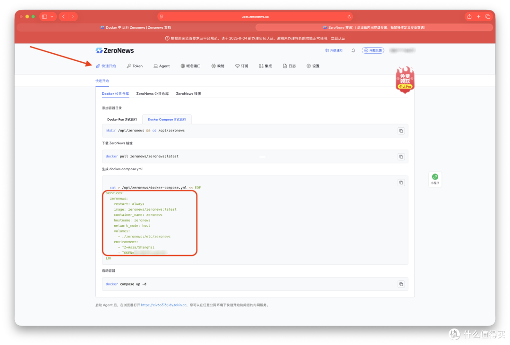Click the 'restart: always' line

point(129,204)
